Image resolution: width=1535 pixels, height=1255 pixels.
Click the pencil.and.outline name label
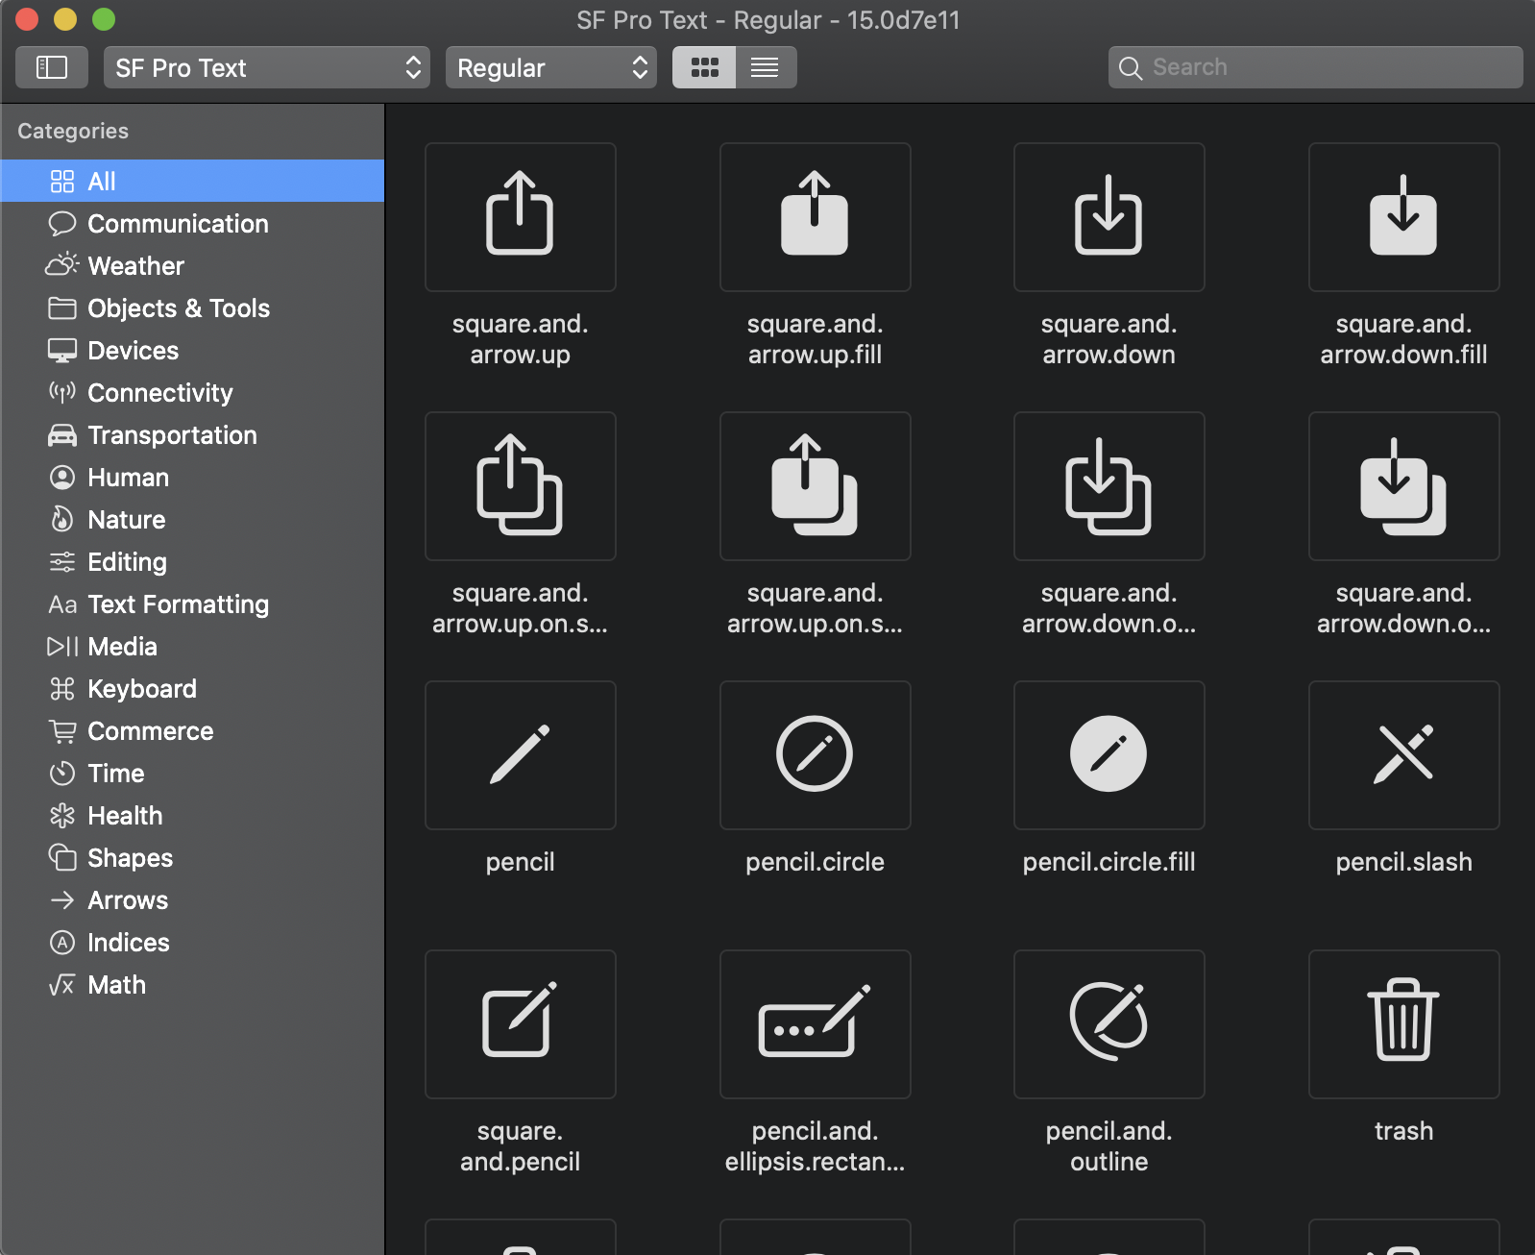(1109, 1146)
